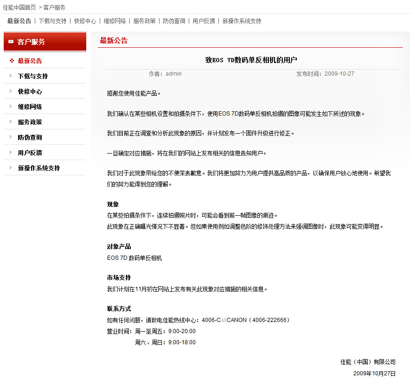Go to 佳能中国首页 breadcrumb link
The width and height of the screenshot is (415, 386).
pyautogui.click(x=19, y=7)
